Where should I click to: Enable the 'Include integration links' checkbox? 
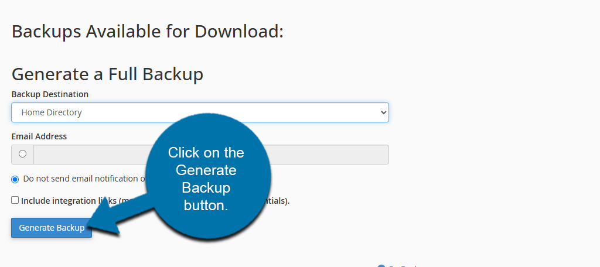15,200
